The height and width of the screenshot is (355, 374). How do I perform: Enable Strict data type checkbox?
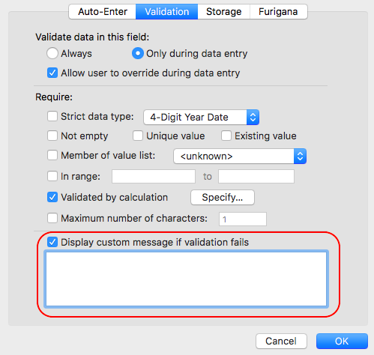(52, 116)
